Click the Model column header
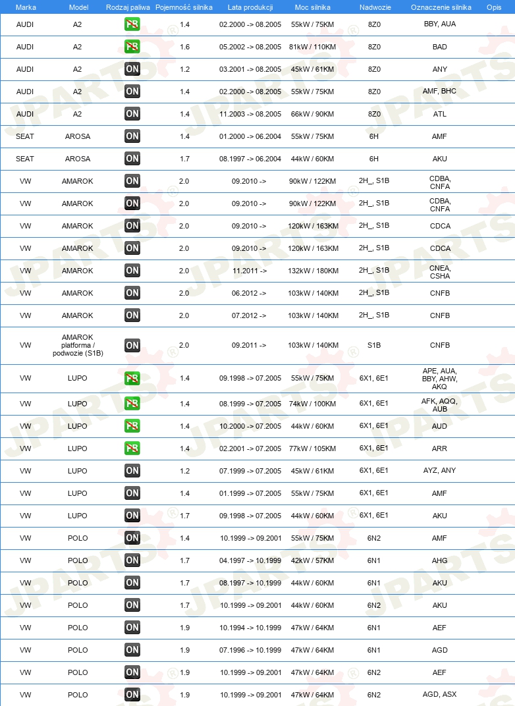 79,7
